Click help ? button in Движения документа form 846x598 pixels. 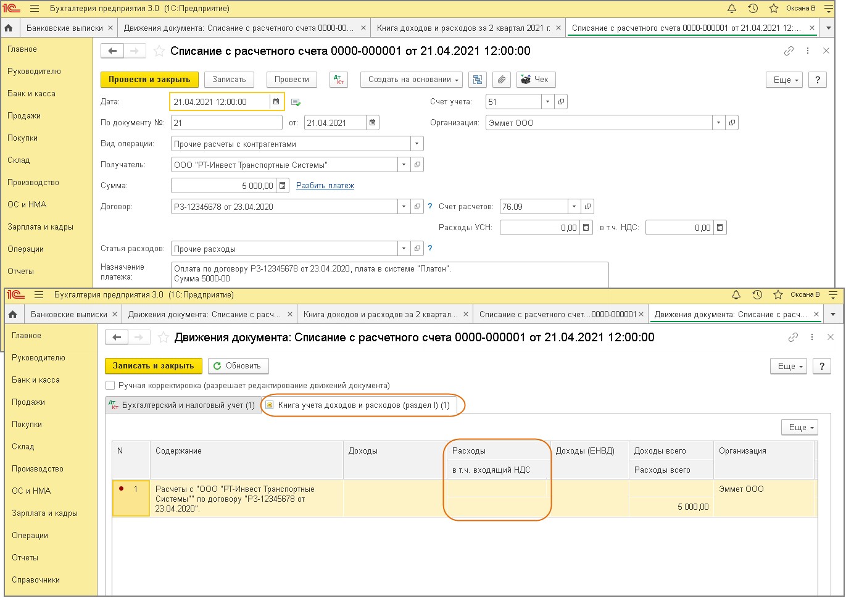tap(821, 366)
